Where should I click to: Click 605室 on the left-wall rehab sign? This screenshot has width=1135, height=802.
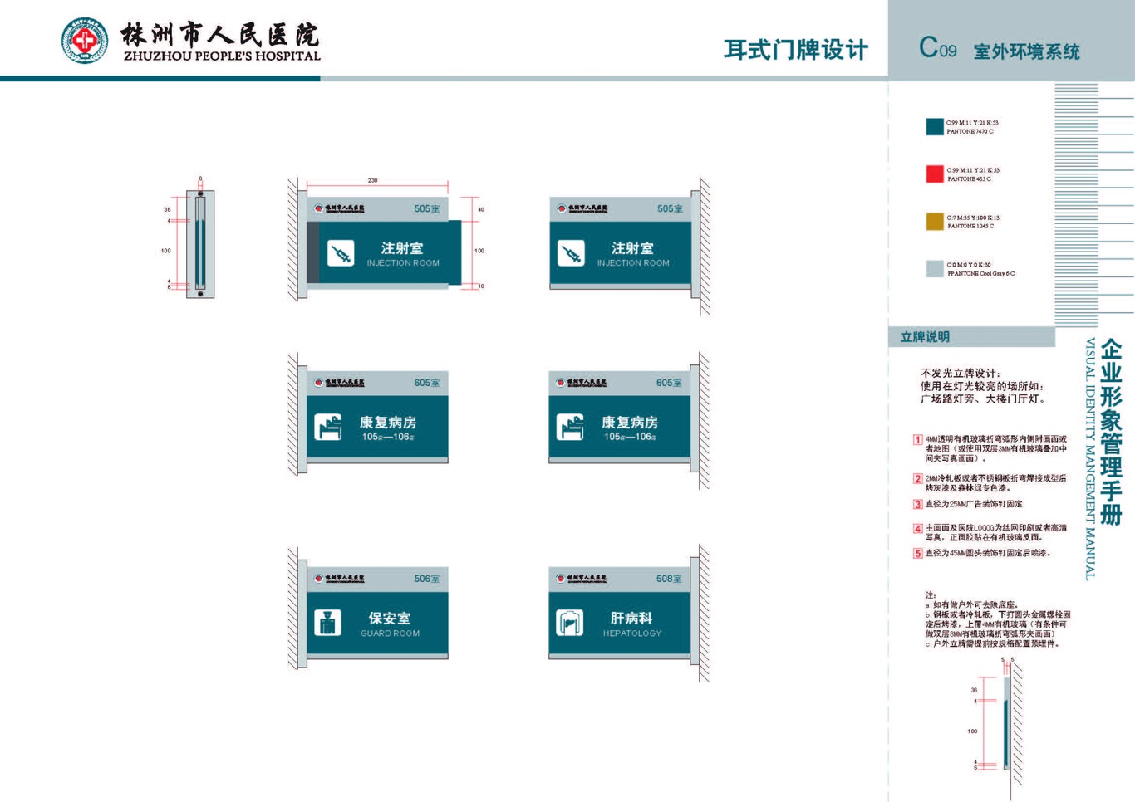point(427,383)
